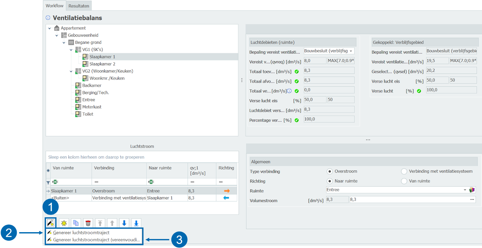Open the Ruimte dropdown showing Entree
482x248 pixels.
click(x=465, y=190)
